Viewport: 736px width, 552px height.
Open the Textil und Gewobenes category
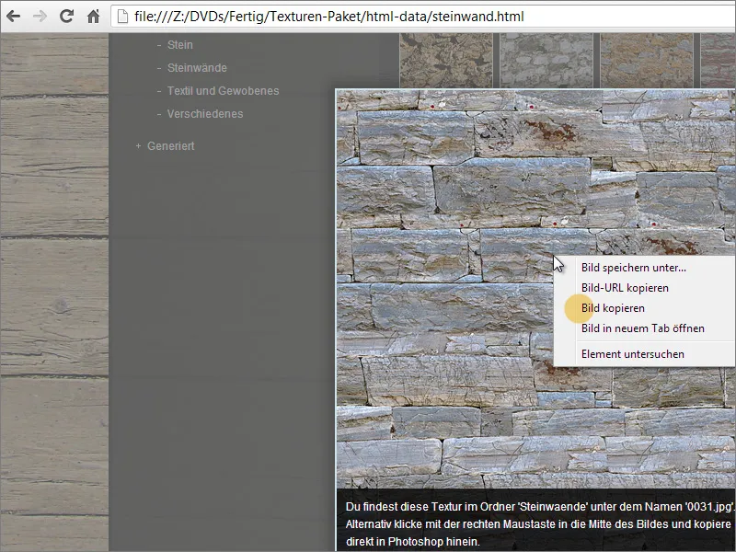click(223, 91)
